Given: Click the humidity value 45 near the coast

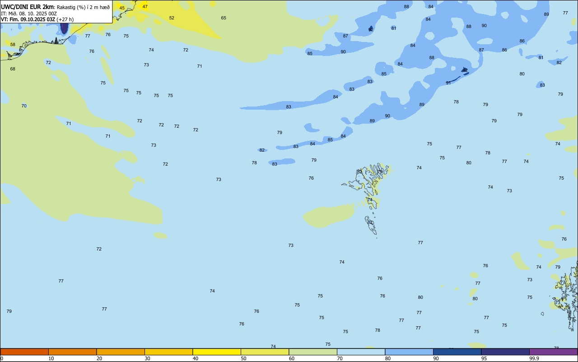Looking at the screenshot, I should click(x=122, y=8).
